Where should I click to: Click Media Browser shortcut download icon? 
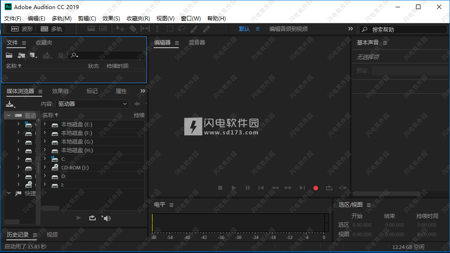click(x=10, y=104)
